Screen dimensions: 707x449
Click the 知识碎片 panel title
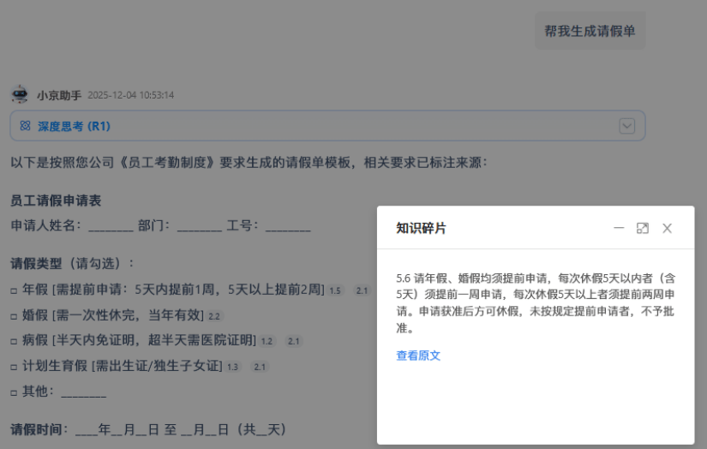click(421, 228)
